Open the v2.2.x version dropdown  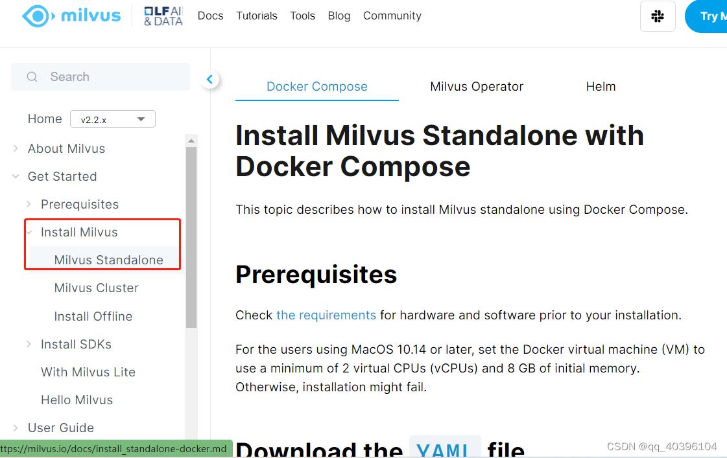point(112,119)
